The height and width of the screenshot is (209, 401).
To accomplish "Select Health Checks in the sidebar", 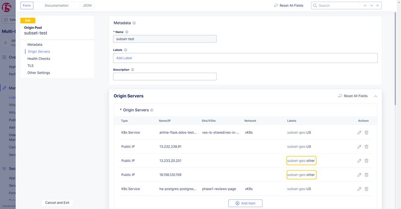I will [x=39, y=59].
